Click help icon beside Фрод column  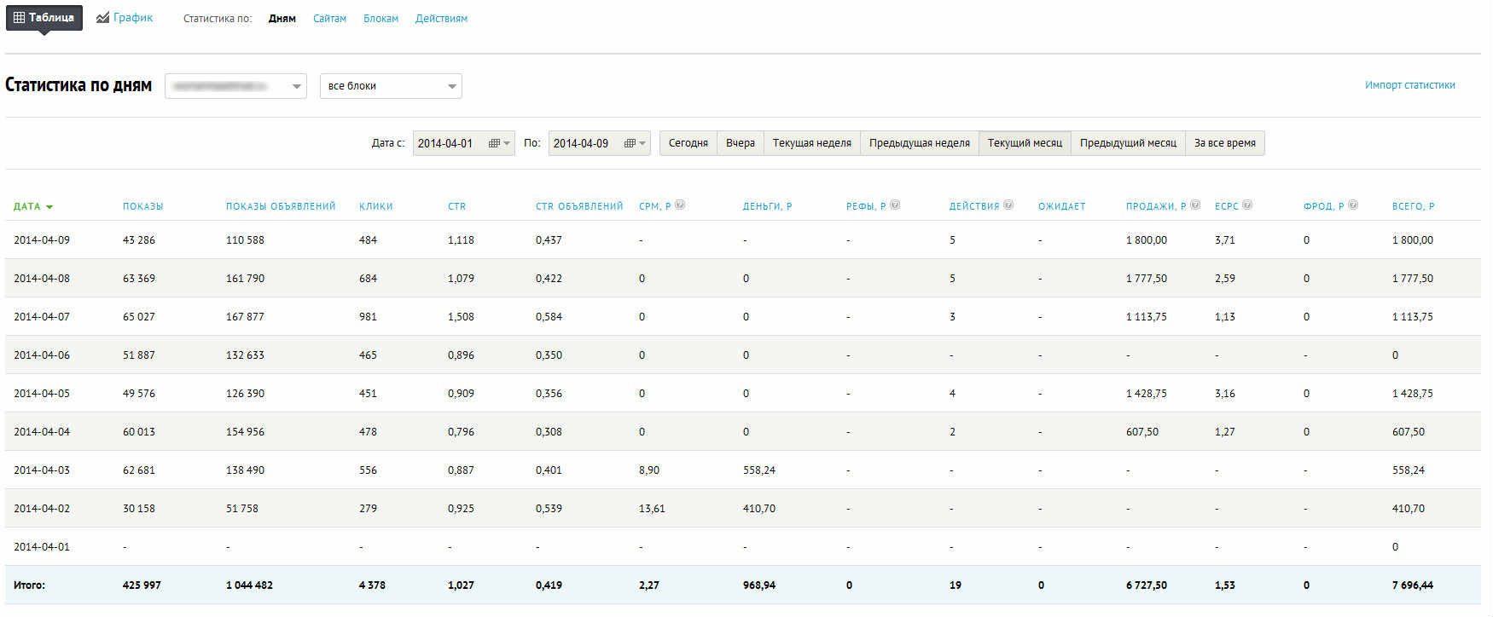pos(1353,205)
